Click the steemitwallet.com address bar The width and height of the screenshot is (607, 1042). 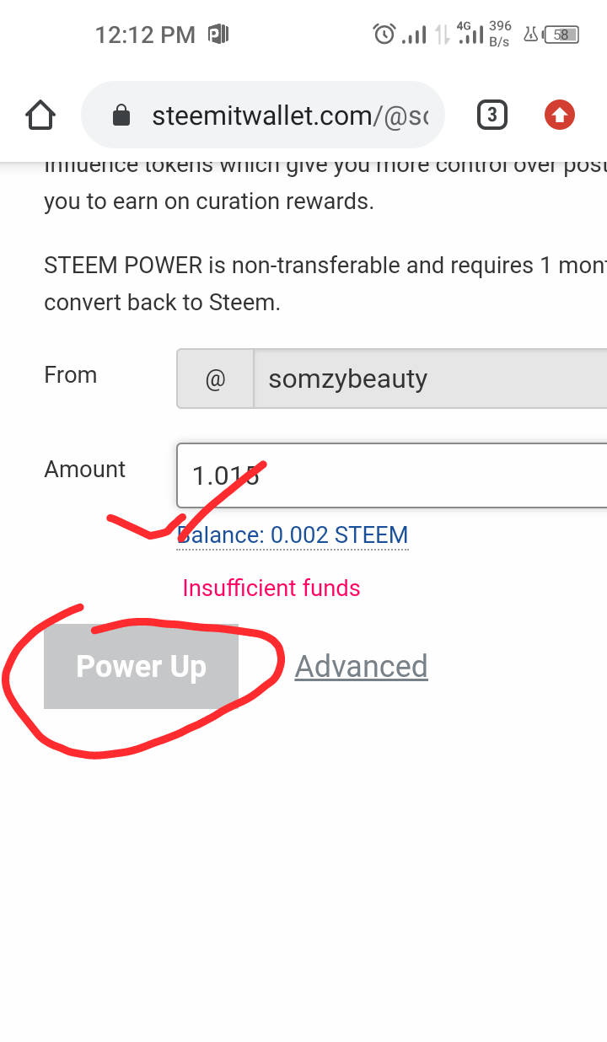[262, 115]
